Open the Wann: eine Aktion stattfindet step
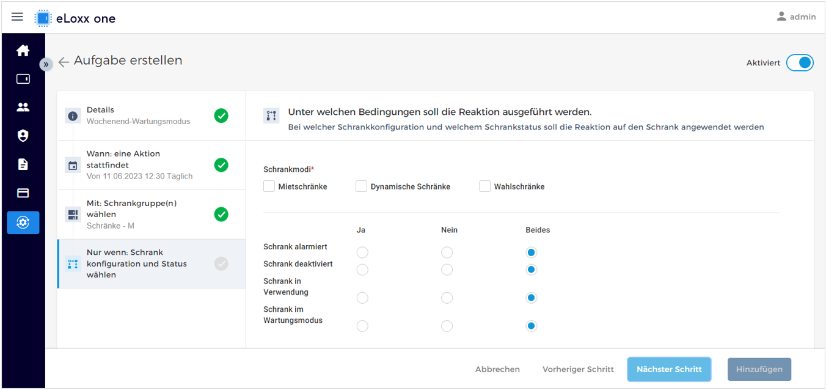The height and width of the screenshot is (390, 826). (x=152, y=165)
